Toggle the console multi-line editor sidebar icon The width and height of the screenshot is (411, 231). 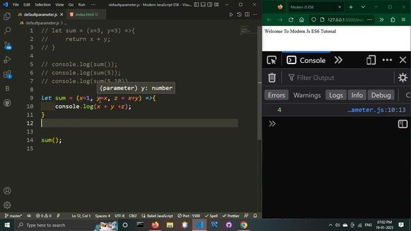tap(403, 124)
